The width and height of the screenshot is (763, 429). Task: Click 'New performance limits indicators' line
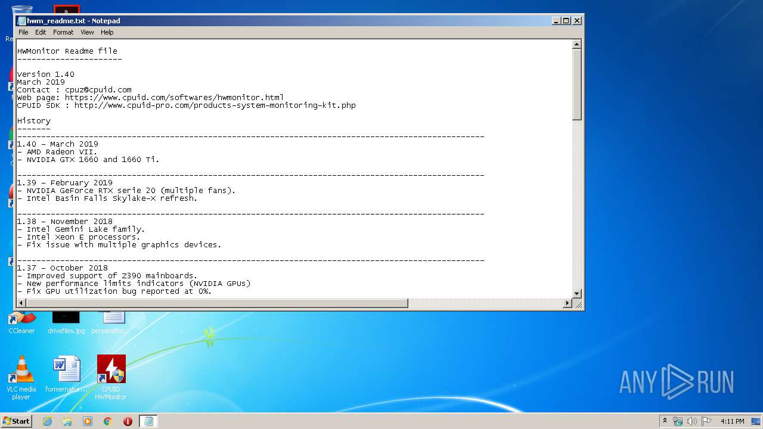tap(134, 284)
